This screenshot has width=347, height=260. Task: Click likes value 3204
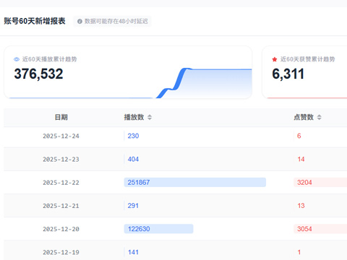[x=304, y=183]
